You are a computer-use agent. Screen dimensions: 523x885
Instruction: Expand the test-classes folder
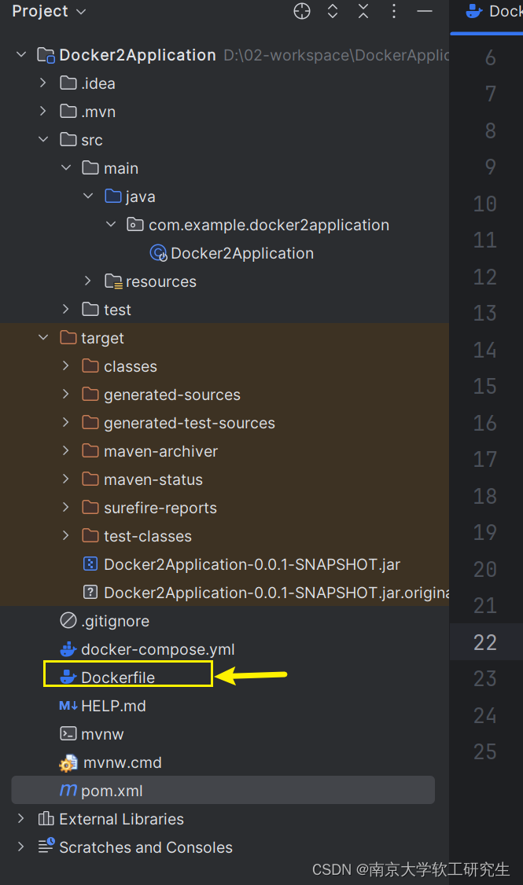click(66, 535)
